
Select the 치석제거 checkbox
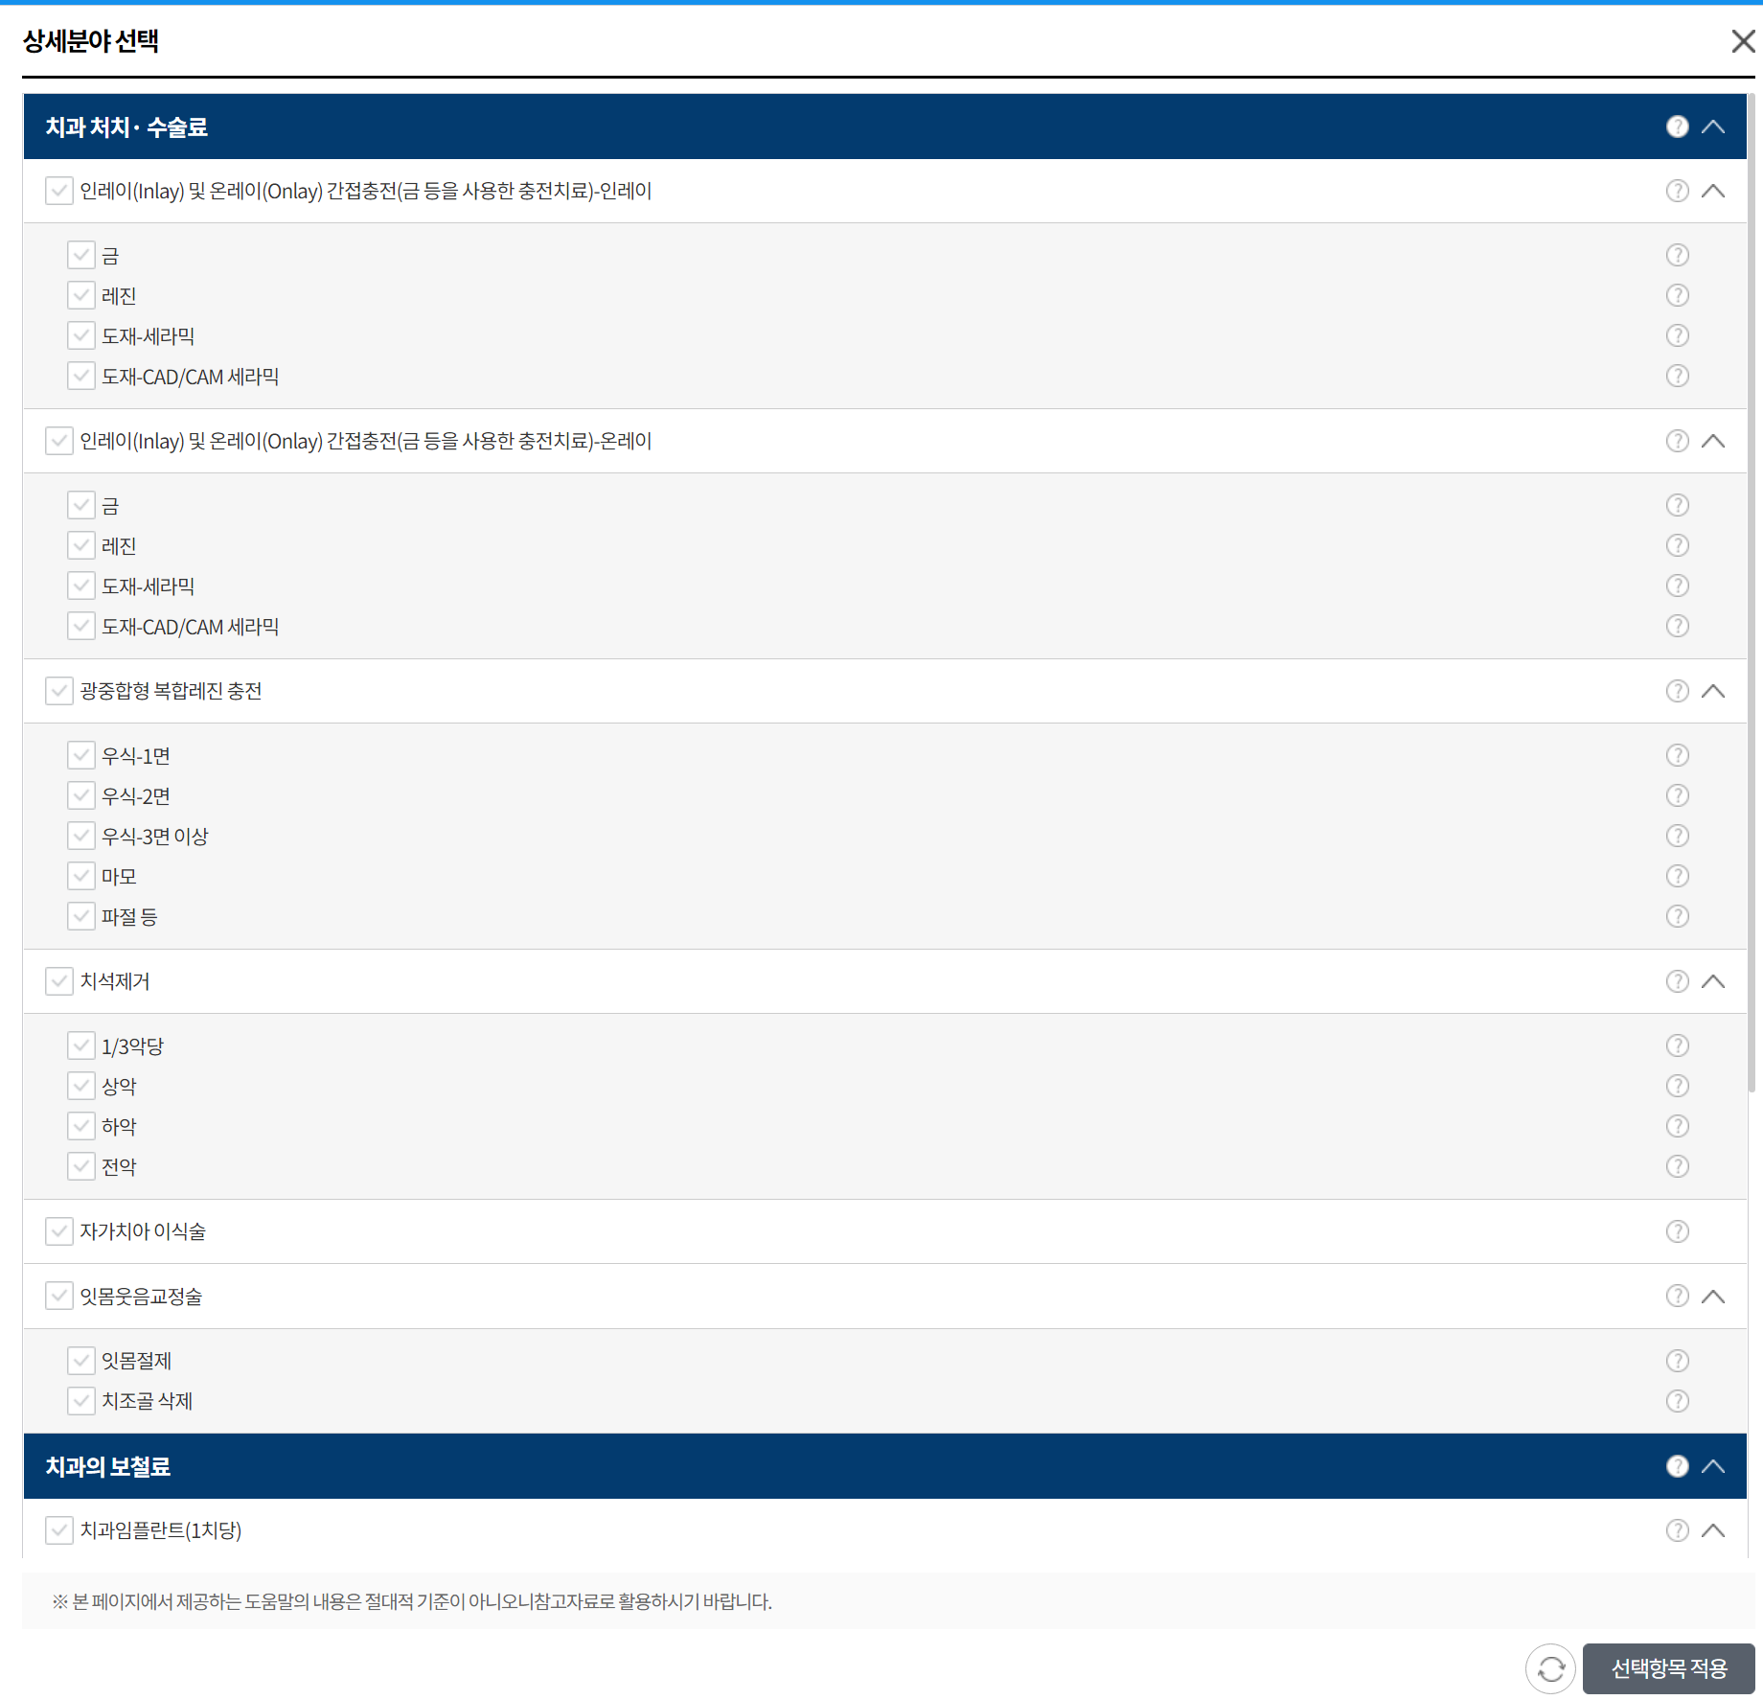59,981
